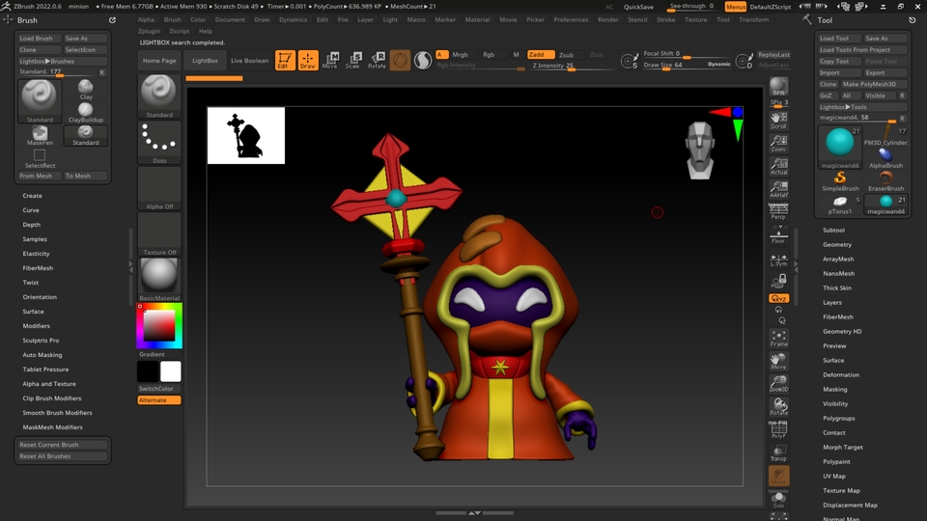Expand the Subtool palette section
The image size is (927, 521).
pyautogui.click(x=833, y=230)
